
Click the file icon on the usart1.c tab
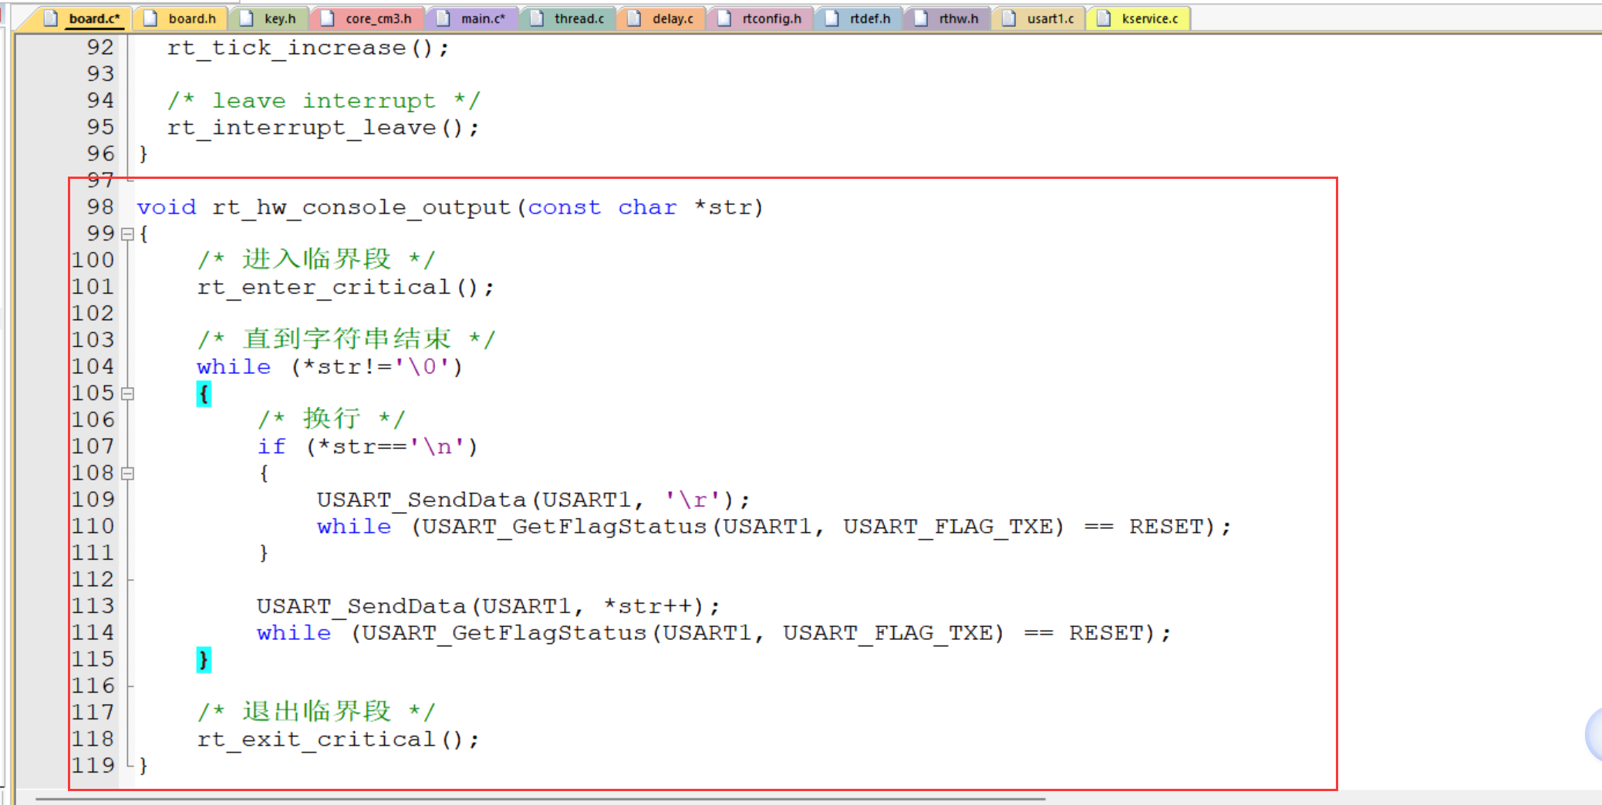(1009, 19)
